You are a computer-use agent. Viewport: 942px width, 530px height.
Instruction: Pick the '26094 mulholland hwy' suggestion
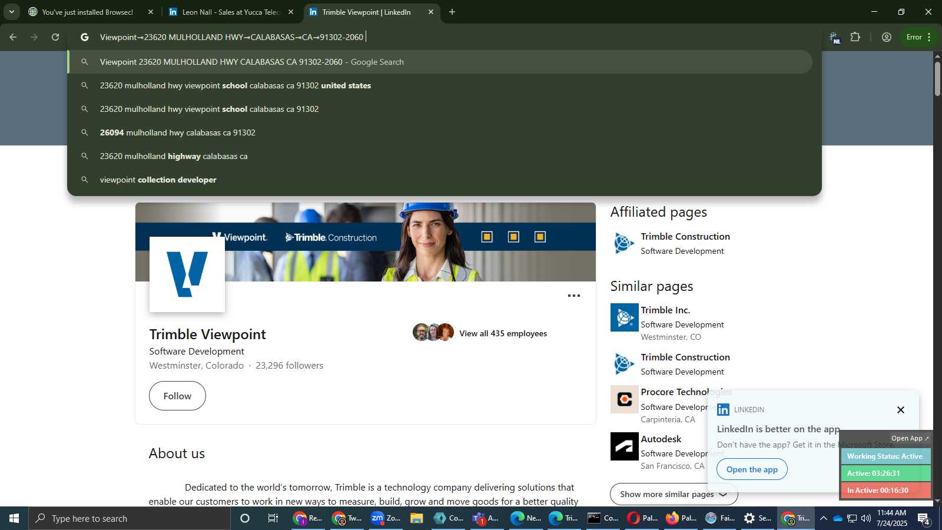440,132
